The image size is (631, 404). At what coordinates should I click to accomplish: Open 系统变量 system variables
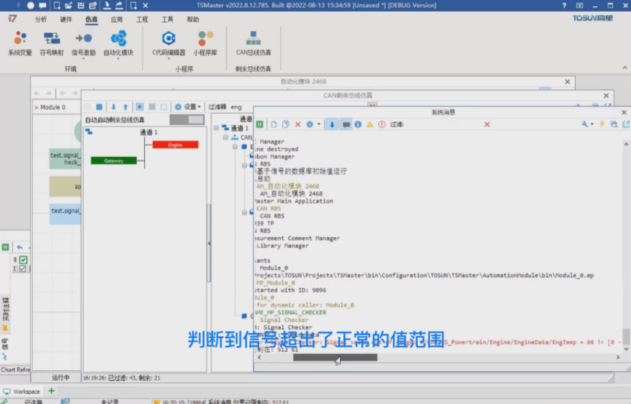click(x=20, y=44)
